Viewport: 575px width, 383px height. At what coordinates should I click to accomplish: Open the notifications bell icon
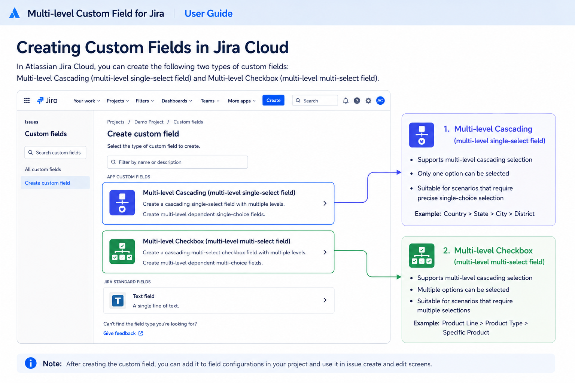tap(346, 101)
